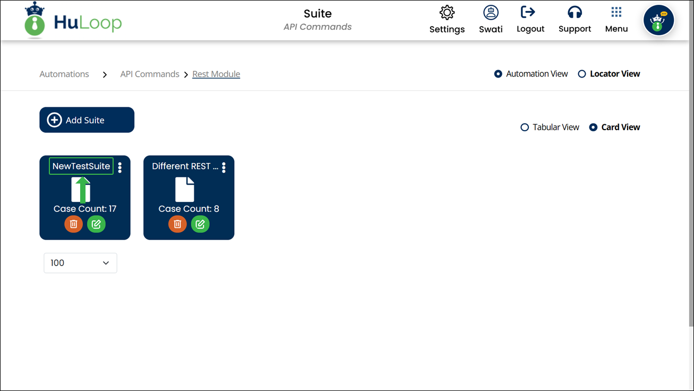Viewport: 694px width, 391px height.
Task: Open the NewTestSuite three-dot options menu
Action: tap(120, 167)
